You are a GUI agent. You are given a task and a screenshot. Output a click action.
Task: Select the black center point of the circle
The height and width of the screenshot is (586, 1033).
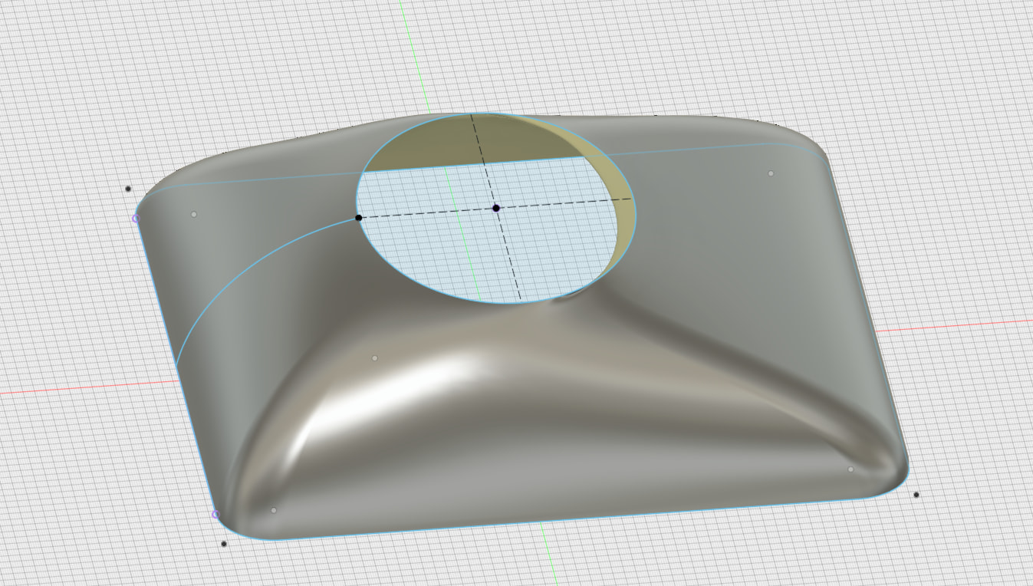tap(496, 208)
